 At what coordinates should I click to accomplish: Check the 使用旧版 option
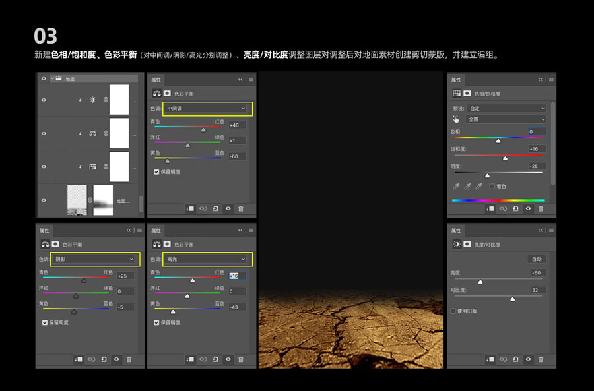453,311
